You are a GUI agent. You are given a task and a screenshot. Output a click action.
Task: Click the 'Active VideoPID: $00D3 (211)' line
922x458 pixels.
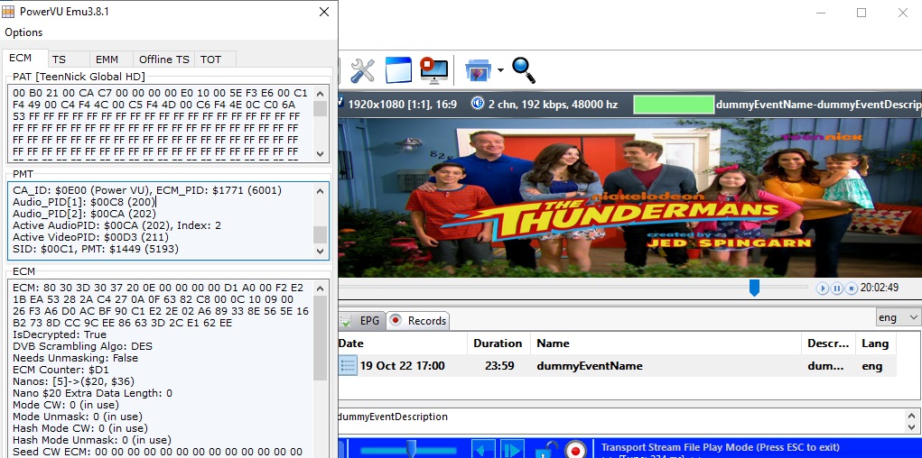(90, 237)
